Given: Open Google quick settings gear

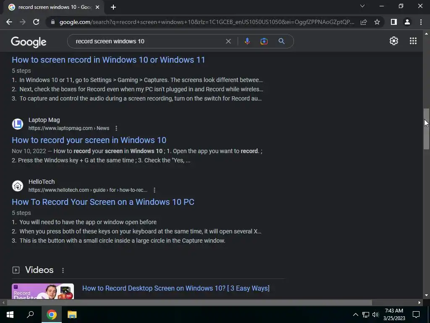Looking at the screenshot, I should coord(394,41).
